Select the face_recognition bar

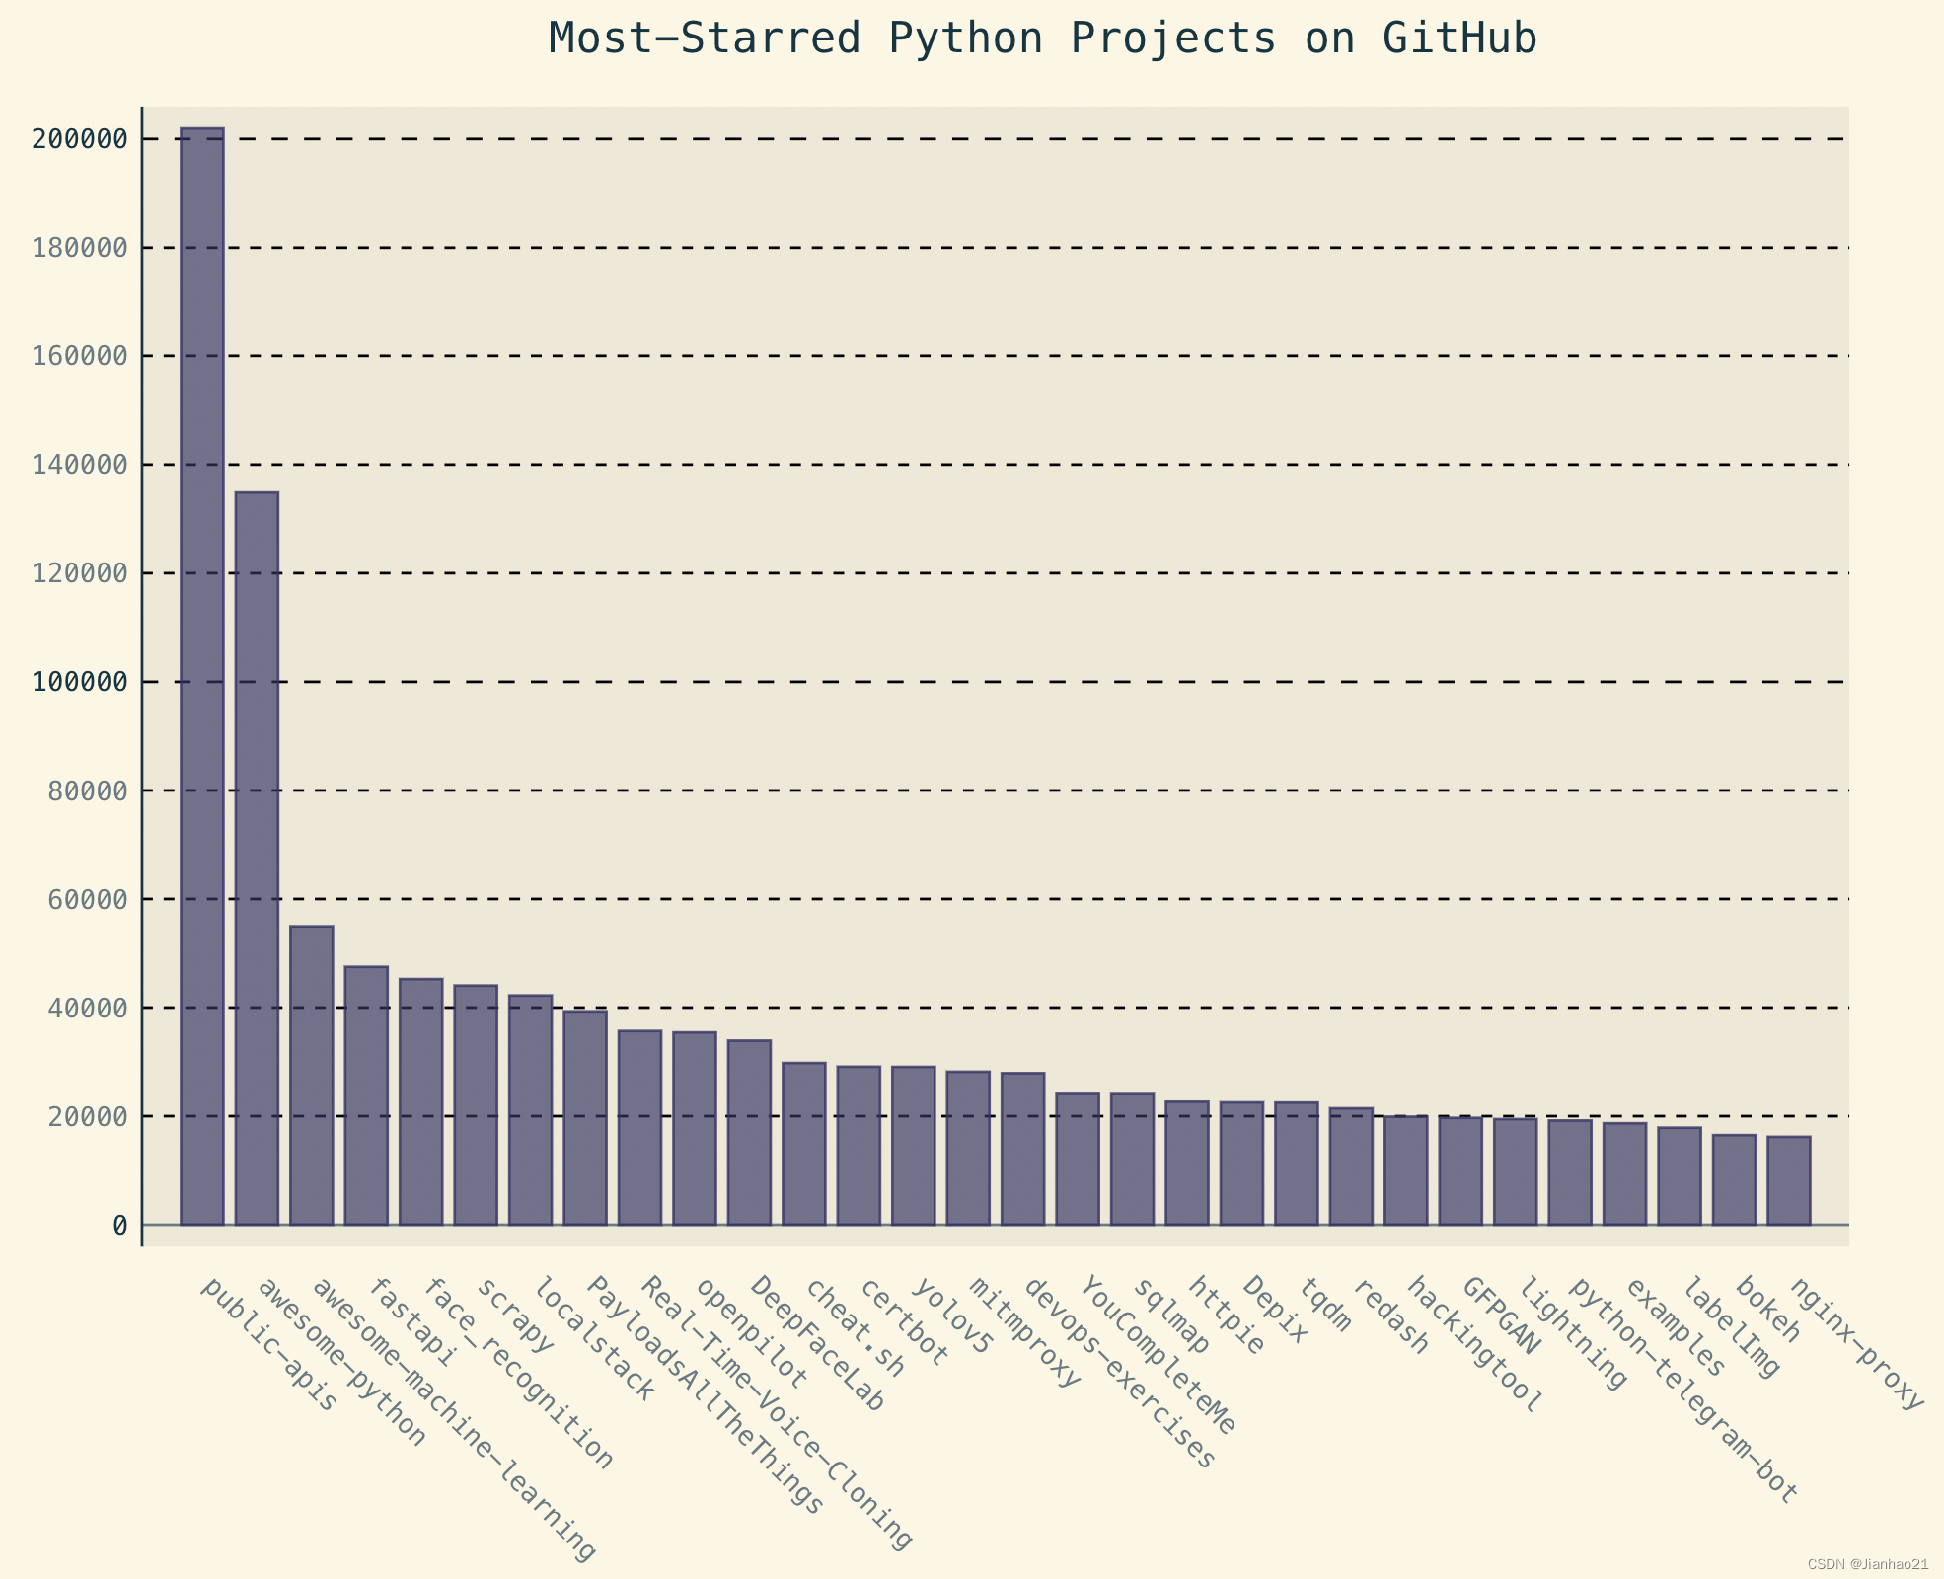[x=421, y=1101]
